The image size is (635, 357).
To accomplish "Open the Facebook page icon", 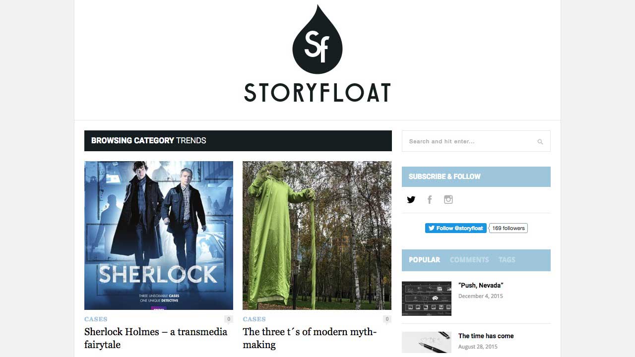I will (x=430, y=200).
